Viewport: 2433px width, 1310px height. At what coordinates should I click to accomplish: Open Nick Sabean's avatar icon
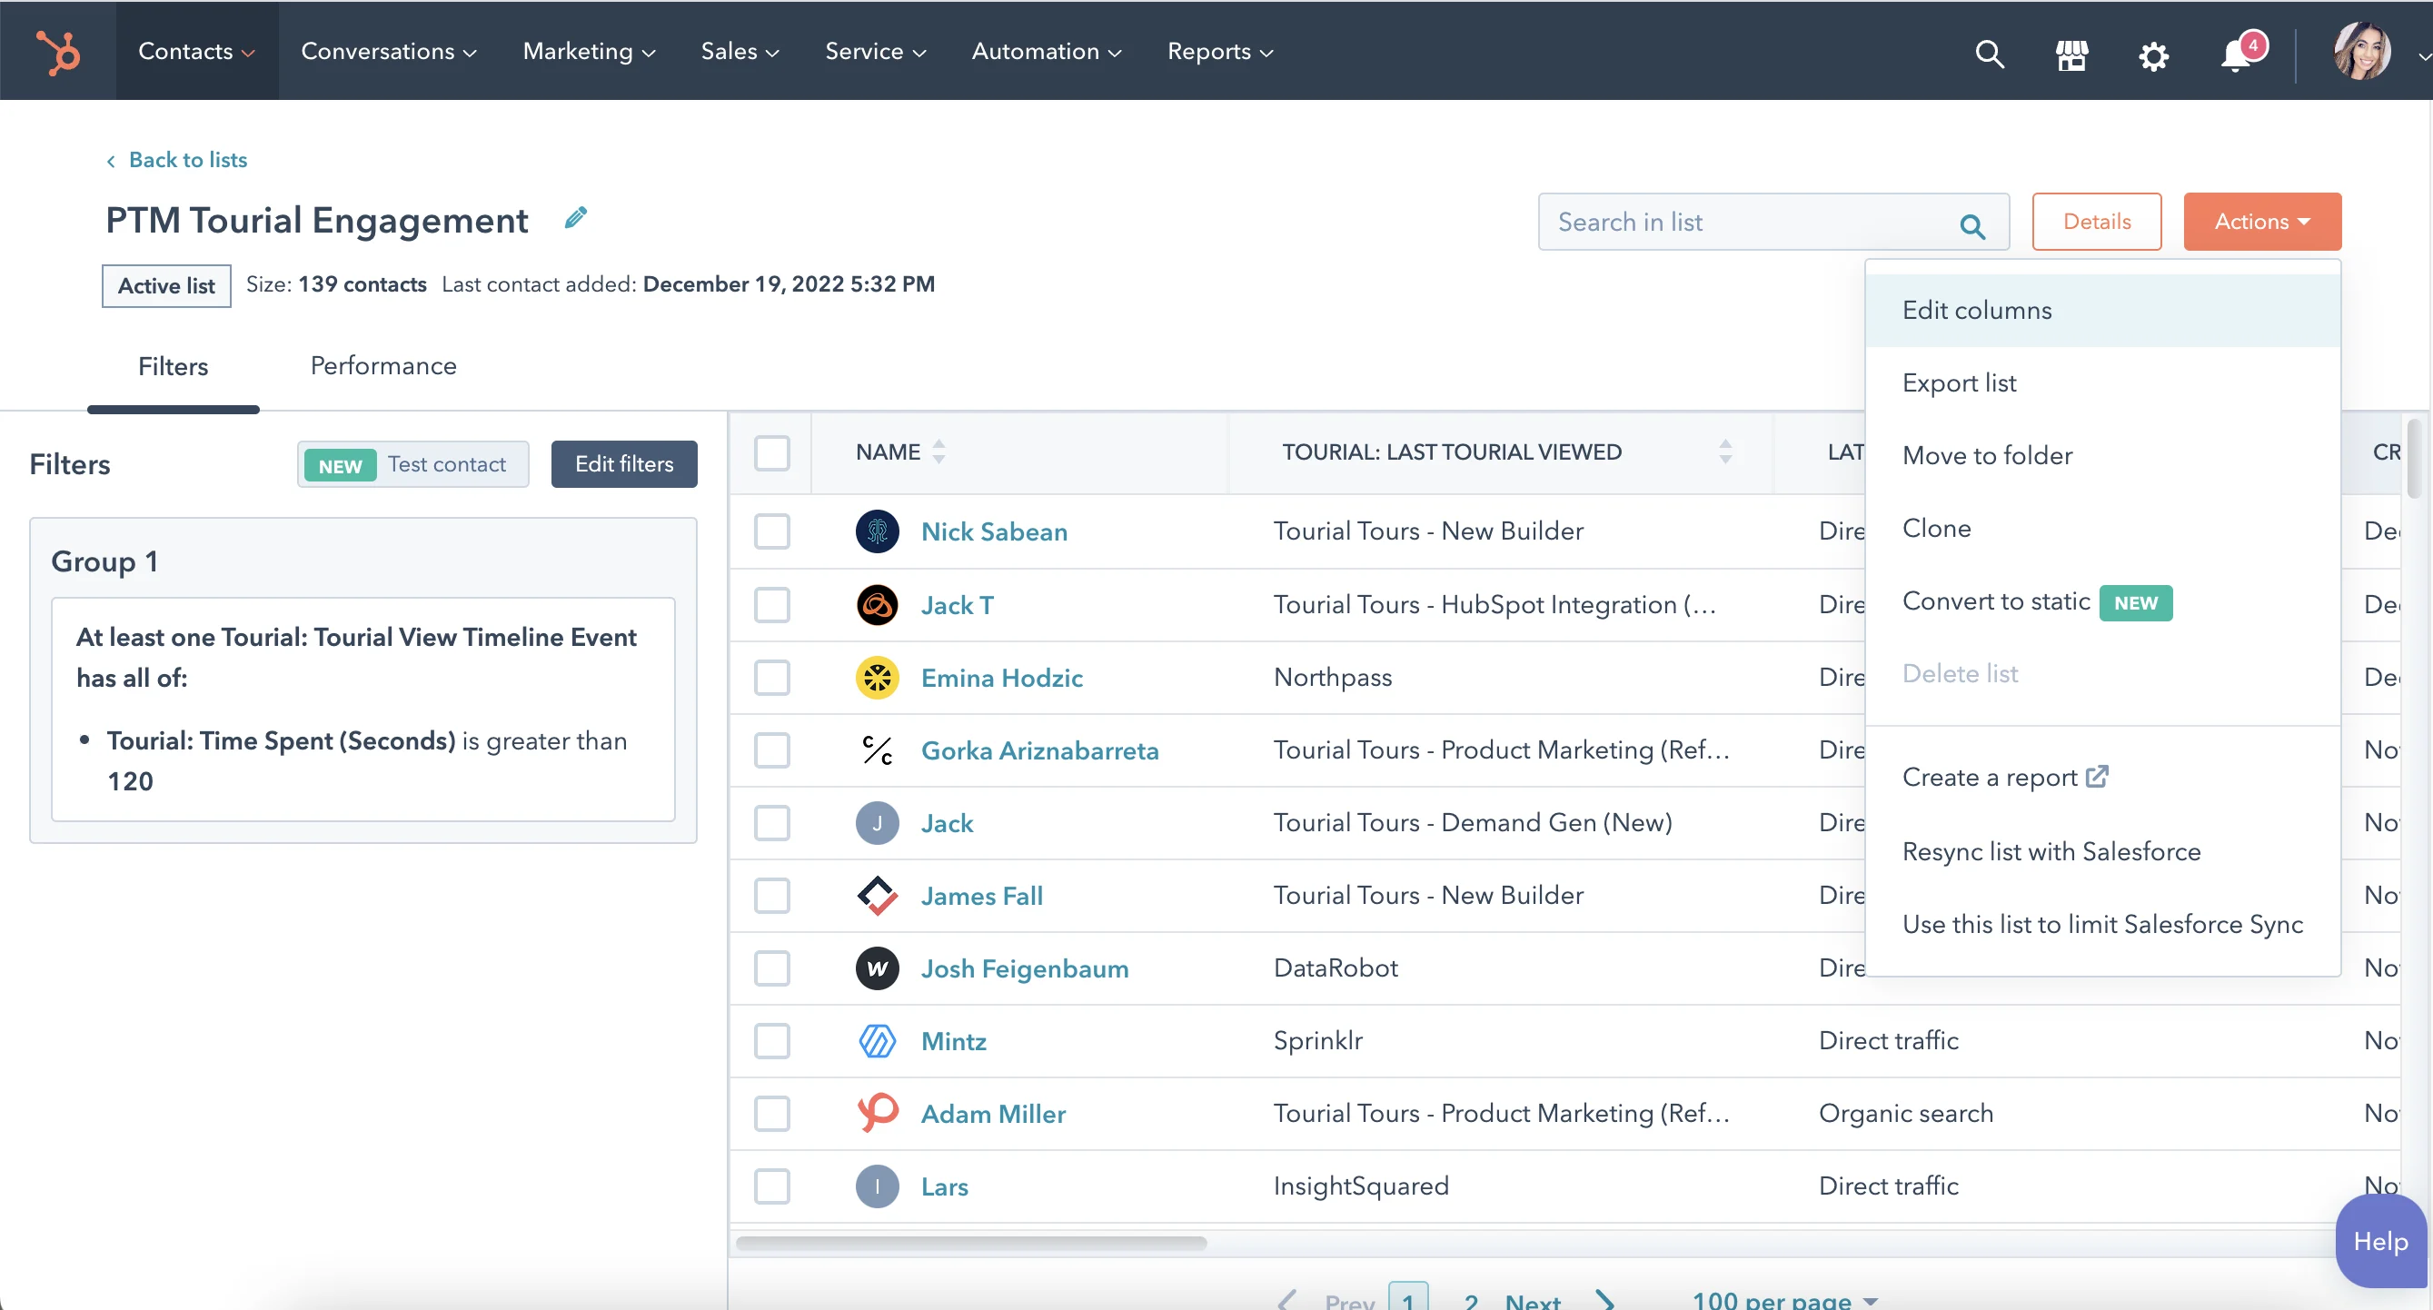pos(877,531)
